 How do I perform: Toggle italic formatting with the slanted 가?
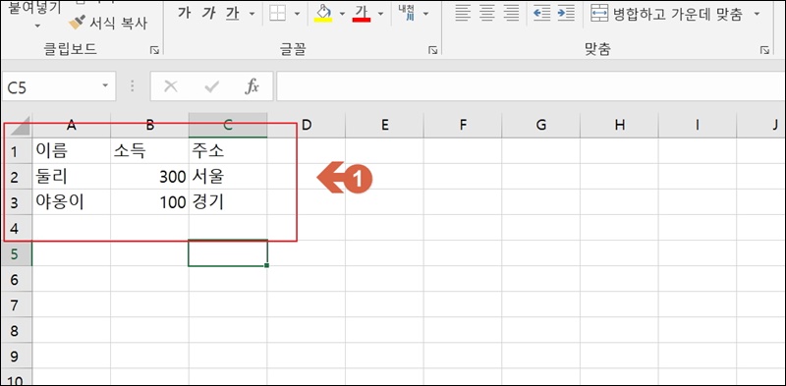208,14
